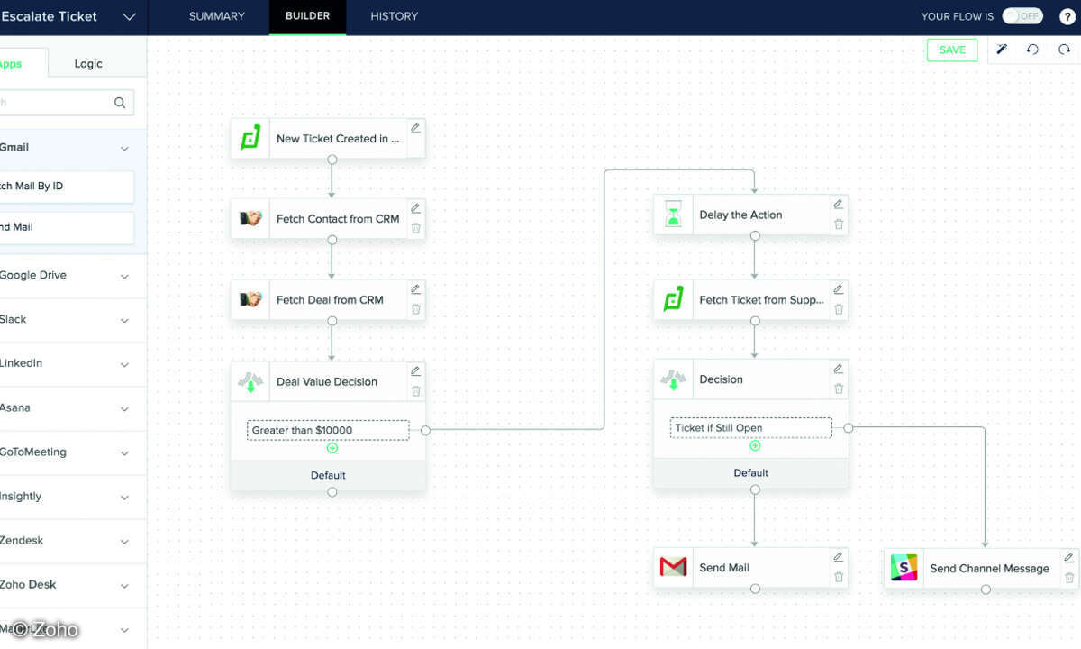
Task: Pick the Fetch Mail By ID action
Action: (x=67, y=187)
